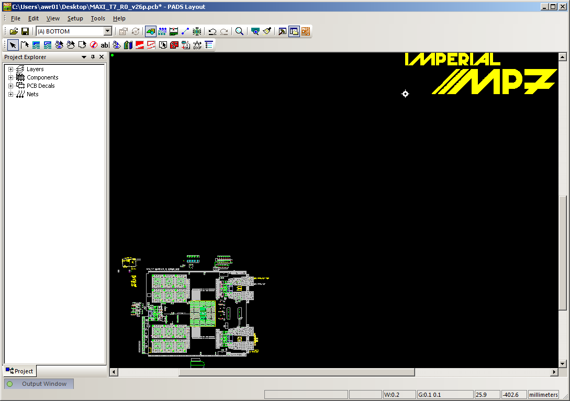Image resolution: width=570 pixels, height=401 pixels.
Task: Pin the Project Explorer panel
Action: point(93,57)
